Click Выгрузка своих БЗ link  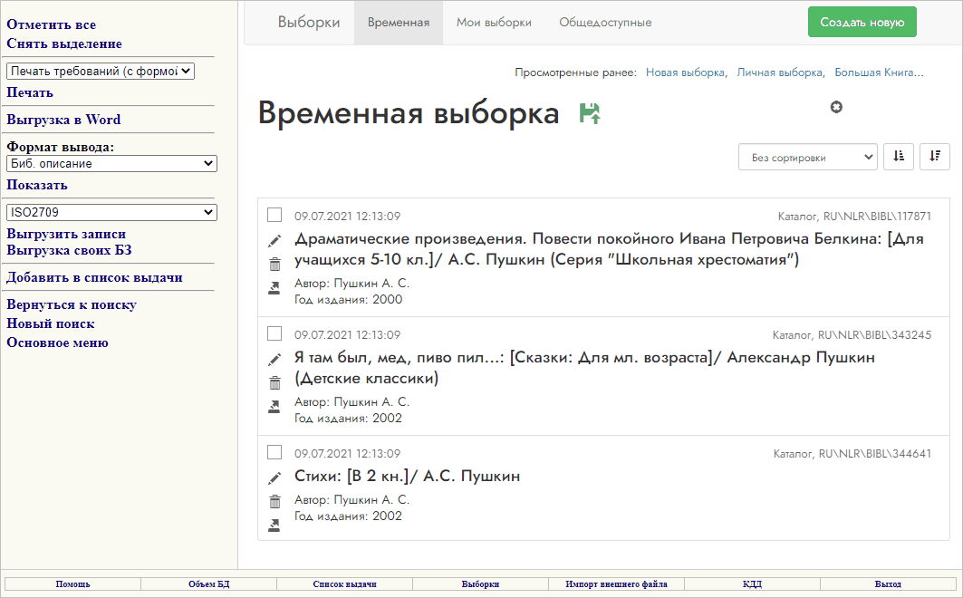[x=69, y=250]
